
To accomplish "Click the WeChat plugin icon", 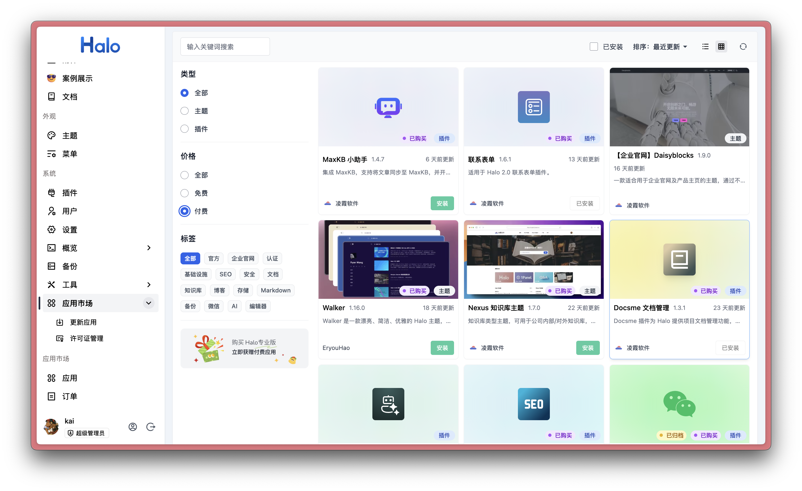I will point(679,404).
